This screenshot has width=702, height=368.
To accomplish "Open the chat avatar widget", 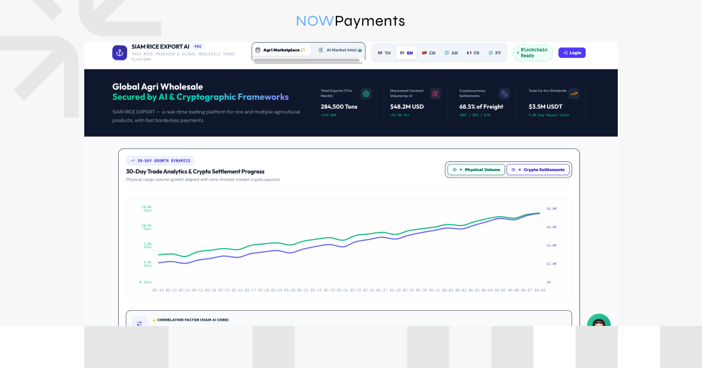I will coord(598,320).
